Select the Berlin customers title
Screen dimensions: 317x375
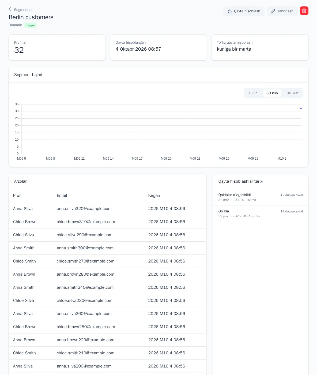click(31, 17)
